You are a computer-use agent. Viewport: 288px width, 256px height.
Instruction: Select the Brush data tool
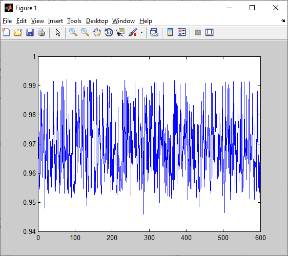coord(133,33)
